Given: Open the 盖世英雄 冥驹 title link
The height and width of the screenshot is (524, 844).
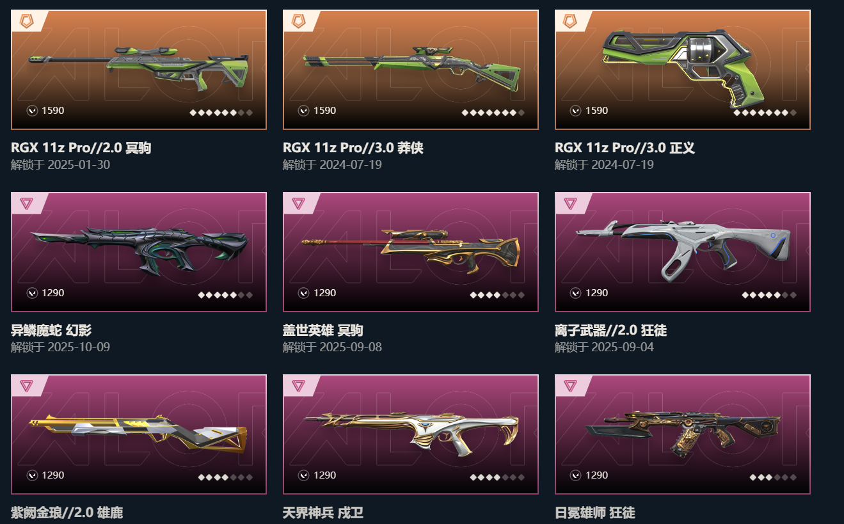Looking at the screenshot, I should [323, 331].
